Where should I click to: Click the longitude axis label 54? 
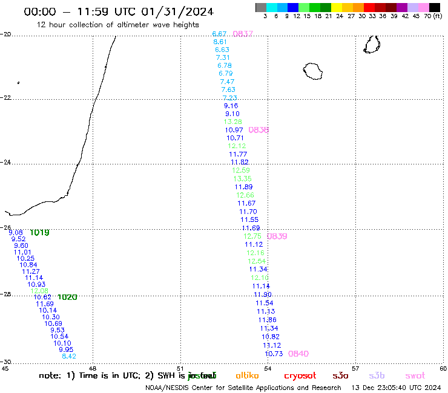click(268, 369)
